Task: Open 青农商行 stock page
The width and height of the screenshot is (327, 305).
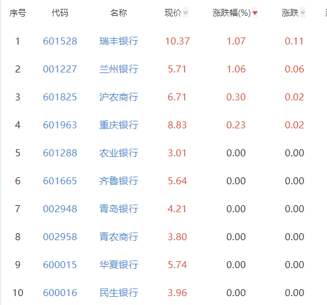Action: point(119,237)
